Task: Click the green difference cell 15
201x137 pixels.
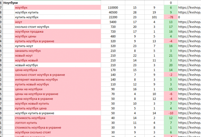Action: coord(171,89)
